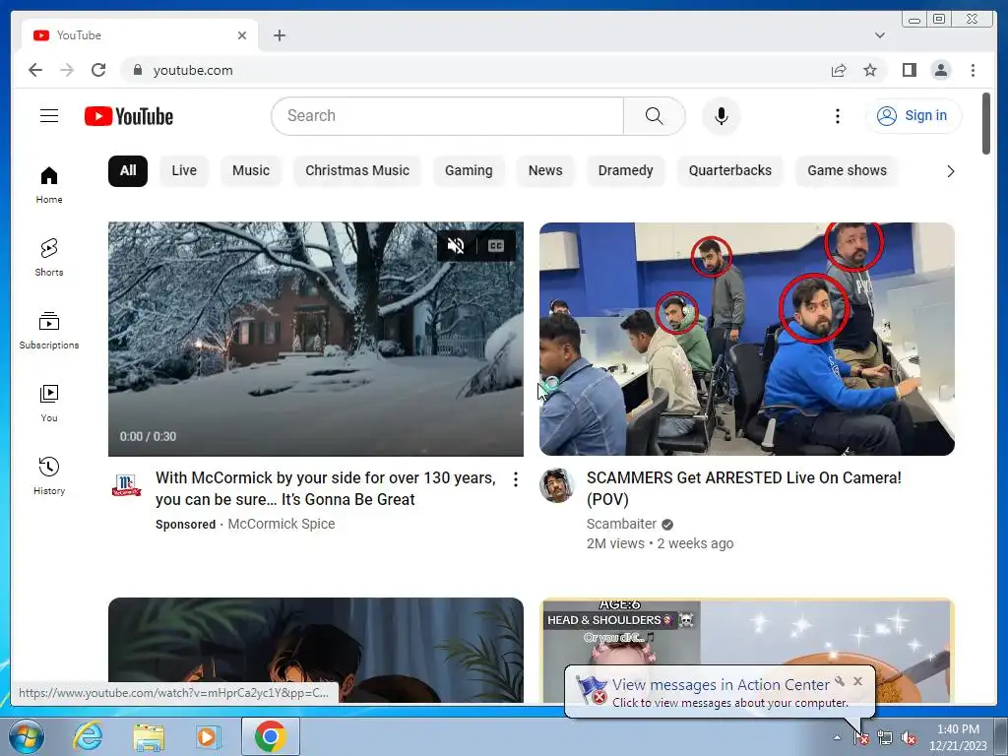
Task: Open History from the sidebar
Action: coord(49,475)
